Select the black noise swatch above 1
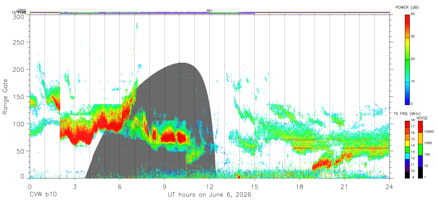Screen dimensions: 438x202 point(421,172)
